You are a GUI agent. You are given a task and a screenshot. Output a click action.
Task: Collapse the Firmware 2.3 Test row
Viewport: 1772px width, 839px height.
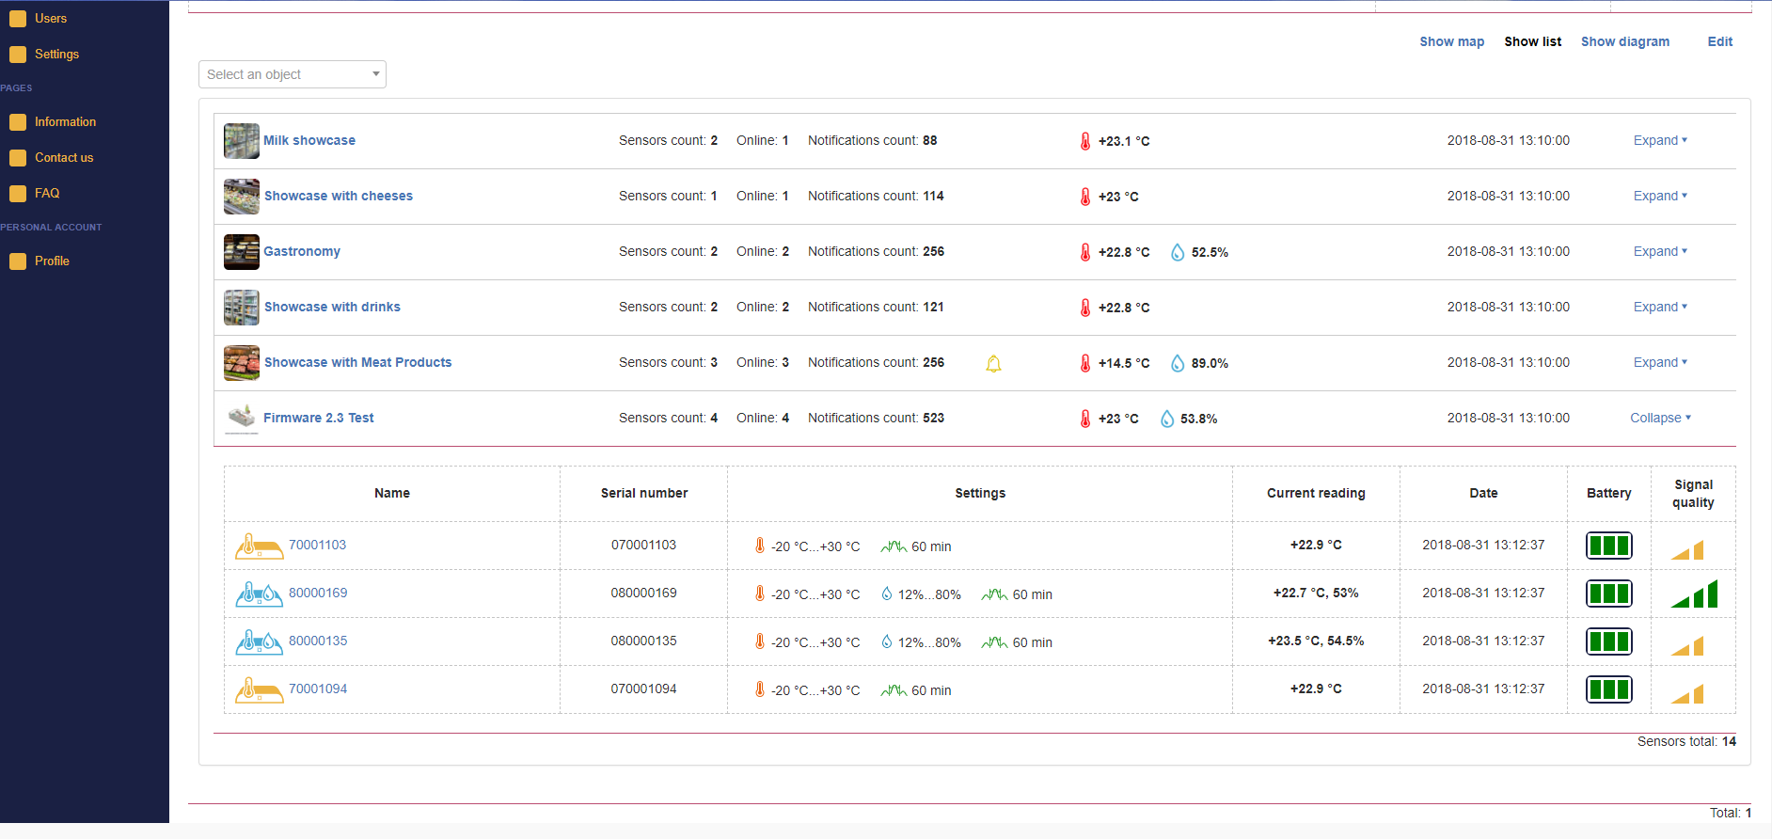click(x=1660, y=418)
